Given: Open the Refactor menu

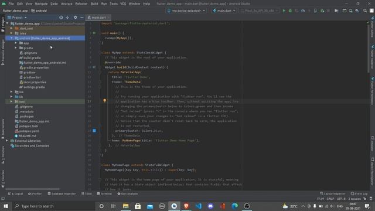Looking at the screenshot, I should point(81,4).
